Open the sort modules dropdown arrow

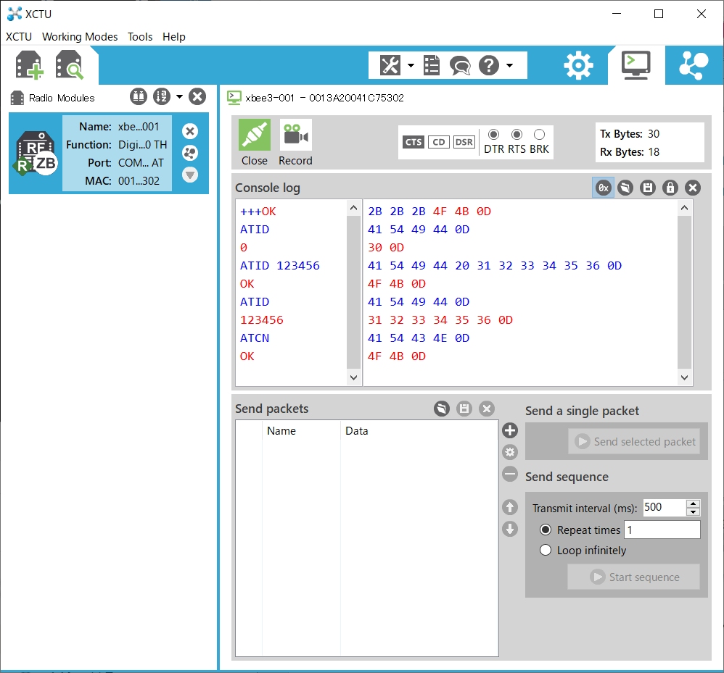point(180,97)
